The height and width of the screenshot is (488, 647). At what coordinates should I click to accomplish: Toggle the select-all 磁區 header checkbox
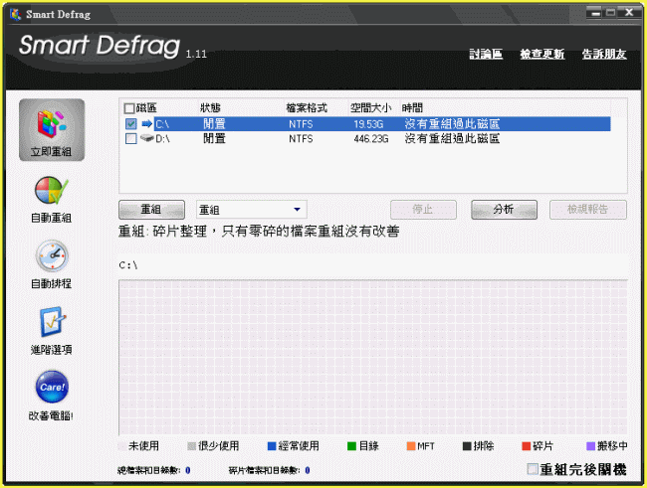click(128, 107)
